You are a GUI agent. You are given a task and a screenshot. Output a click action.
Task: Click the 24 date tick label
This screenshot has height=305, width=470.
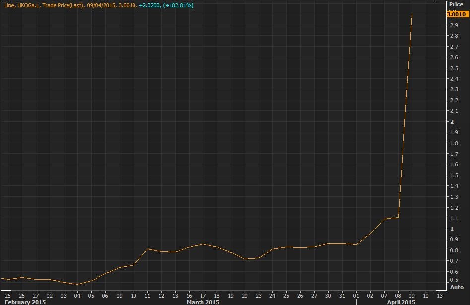click(x=272, y=296)
